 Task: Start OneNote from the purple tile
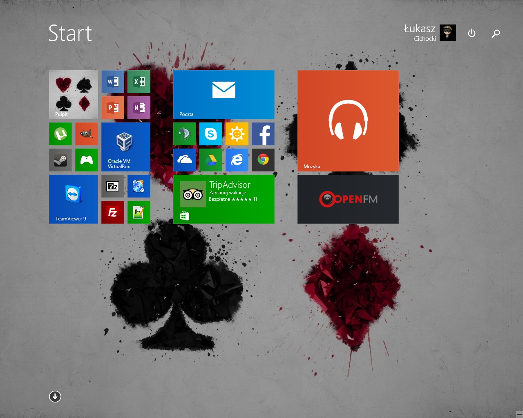(x=139, y=108)
